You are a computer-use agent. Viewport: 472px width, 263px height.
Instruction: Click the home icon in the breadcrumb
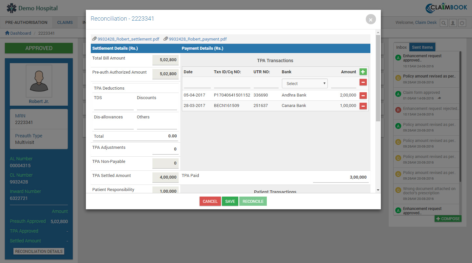tap(7, 33)
